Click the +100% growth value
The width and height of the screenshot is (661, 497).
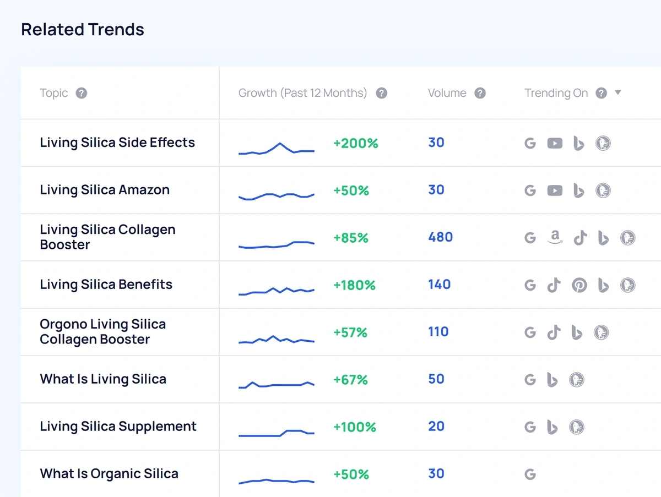click(355, 428)
